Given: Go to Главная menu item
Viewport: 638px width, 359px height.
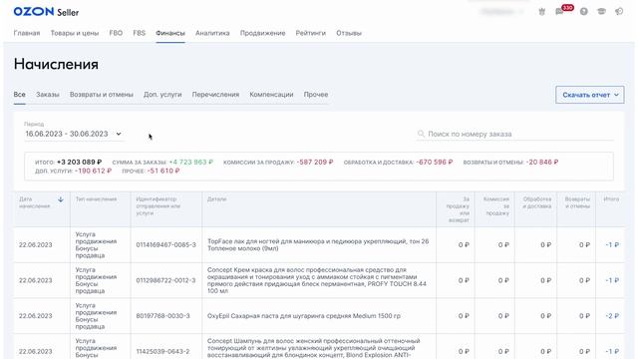Looking at the screenshot, I should [x=27, y=33].
